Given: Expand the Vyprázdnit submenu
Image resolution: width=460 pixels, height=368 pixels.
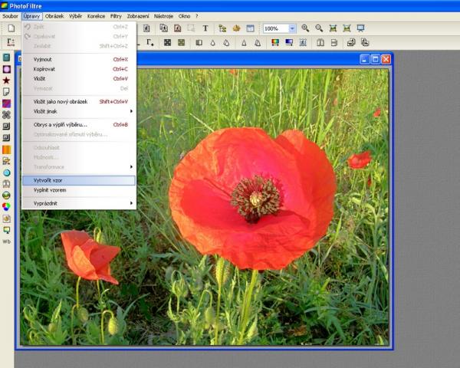Looking at the screenshot, I should 79,203.
